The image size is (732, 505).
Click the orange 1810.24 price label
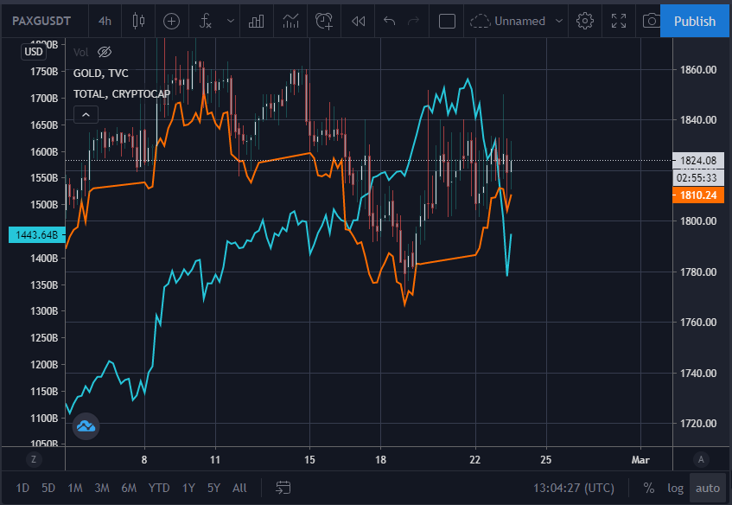[x=698, y=195]
